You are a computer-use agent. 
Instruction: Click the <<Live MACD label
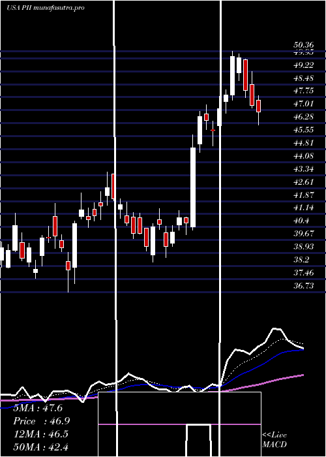tap(274, 439)
